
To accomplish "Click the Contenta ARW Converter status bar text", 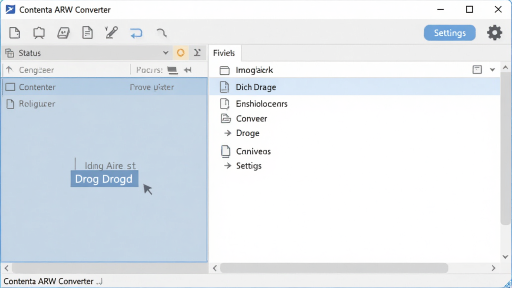I will [48, 281].
